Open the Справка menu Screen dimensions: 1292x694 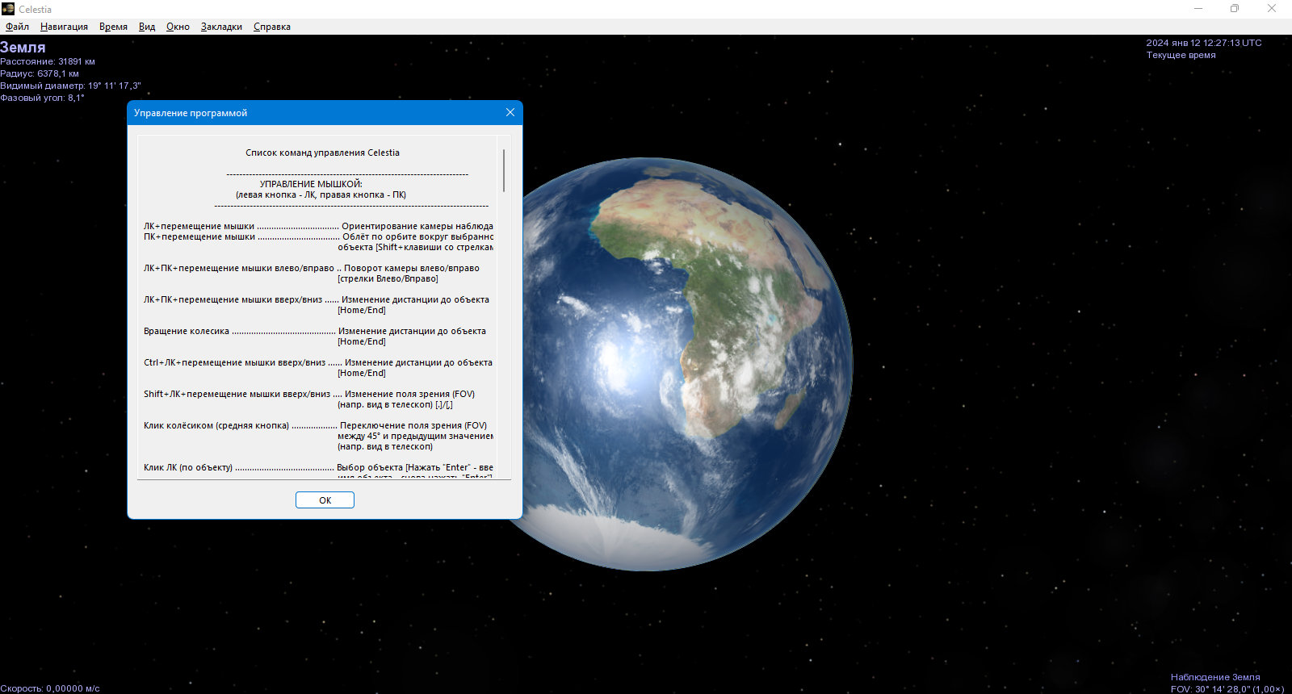272,27
